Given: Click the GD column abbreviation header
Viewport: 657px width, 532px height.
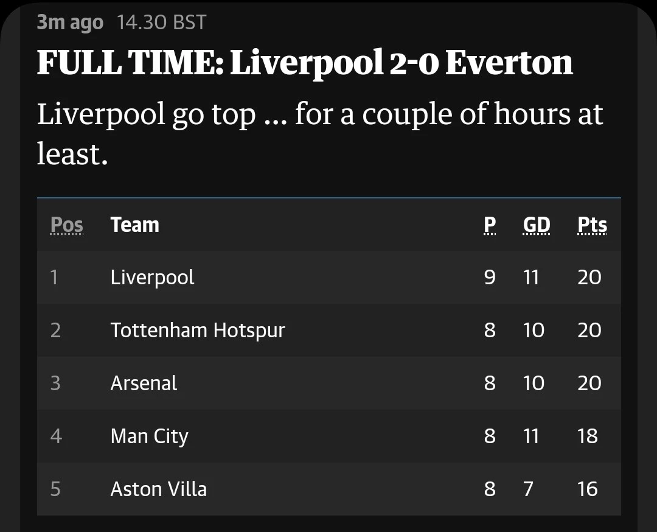Looking at the screenshot, I should click(537, 225).
